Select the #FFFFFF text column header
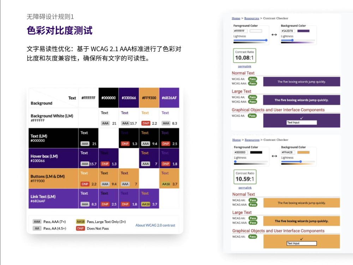 88,98
